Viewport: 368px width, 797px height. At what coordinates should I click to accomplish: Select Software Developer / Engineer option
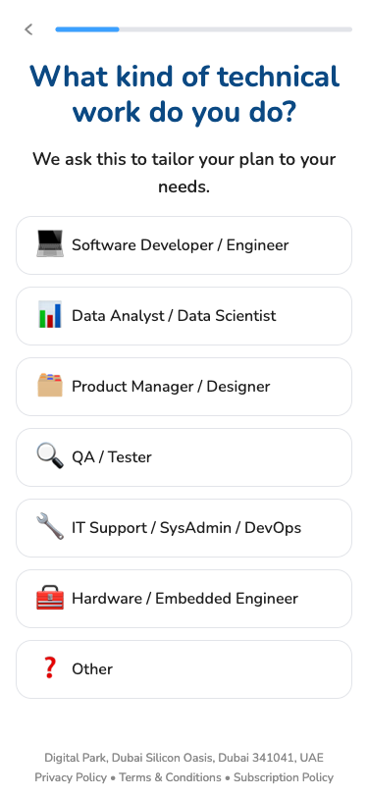[x=184, y=245]
